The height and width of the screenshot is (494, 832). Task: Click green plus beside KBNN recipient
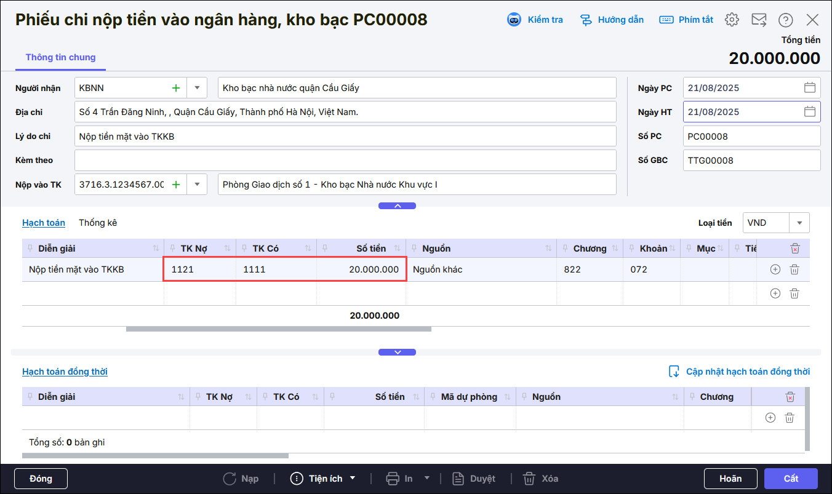point(176,88)
